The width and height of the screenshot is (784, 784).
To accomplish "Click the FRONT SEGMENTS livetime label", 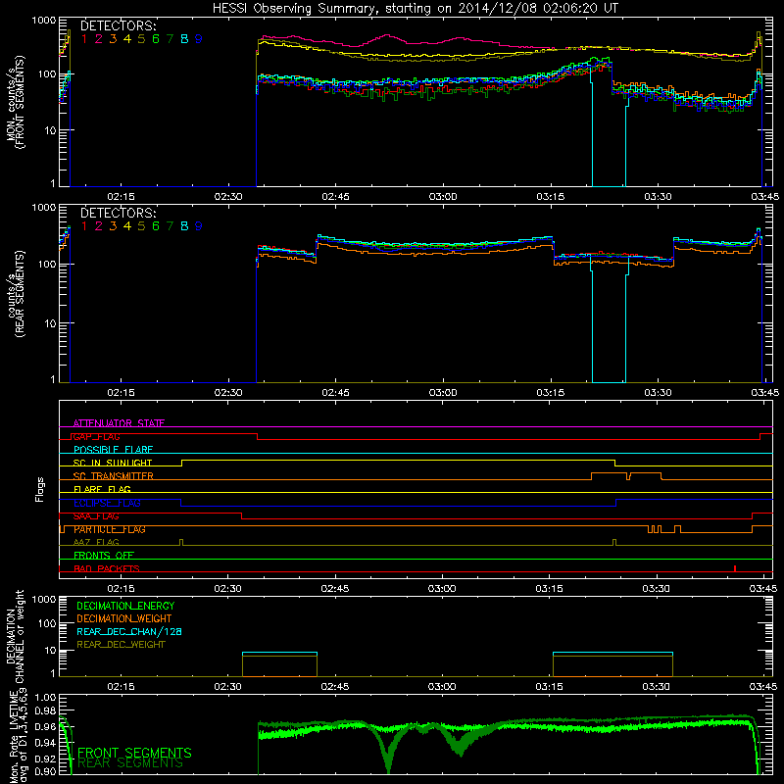I will pos(134,753).
